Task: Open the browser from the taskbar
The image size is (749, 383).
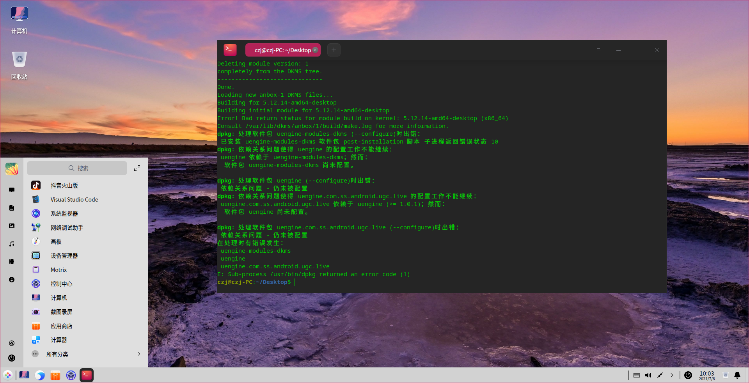Action: tap(40, 375)
